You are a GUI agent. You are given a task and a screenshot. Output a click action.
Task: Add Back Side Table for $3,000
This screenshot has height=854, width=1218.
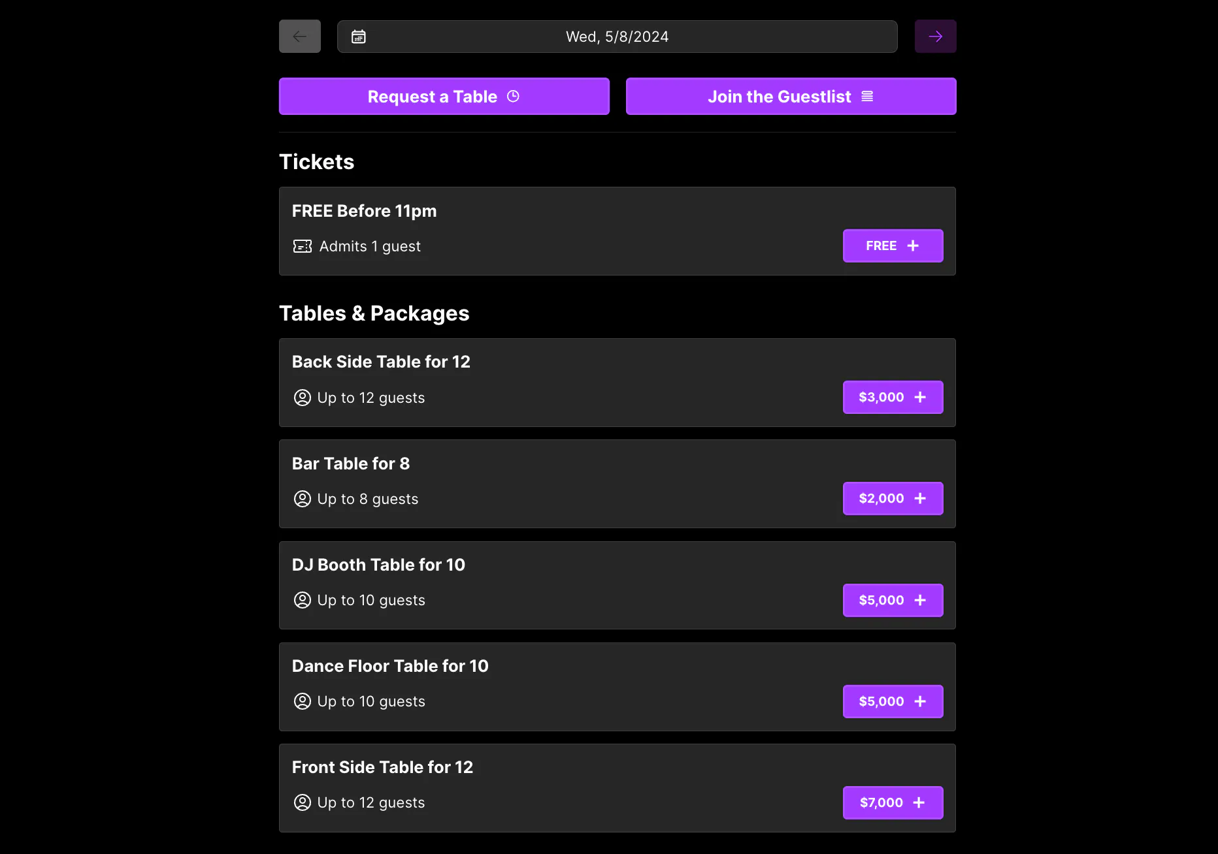[x=893, y=398]
